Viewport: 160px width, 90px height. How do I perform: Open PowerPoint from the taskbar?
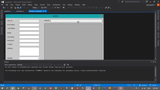tap(50, 88)
